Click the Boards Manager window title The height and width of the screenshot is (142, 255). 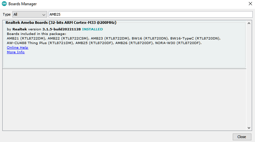pos(23,4)
